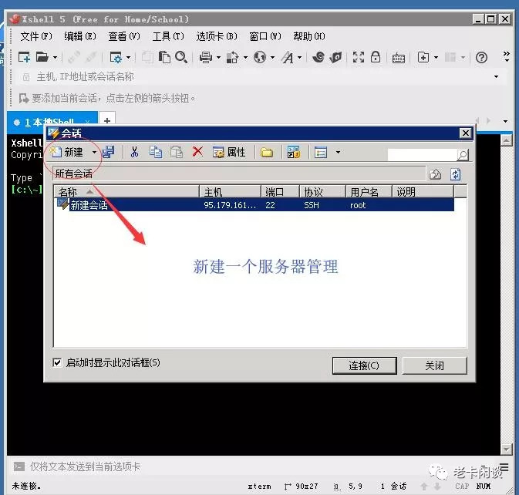519x495 pixels.
Task: Add a new tab with plus button
Action: 107,121
